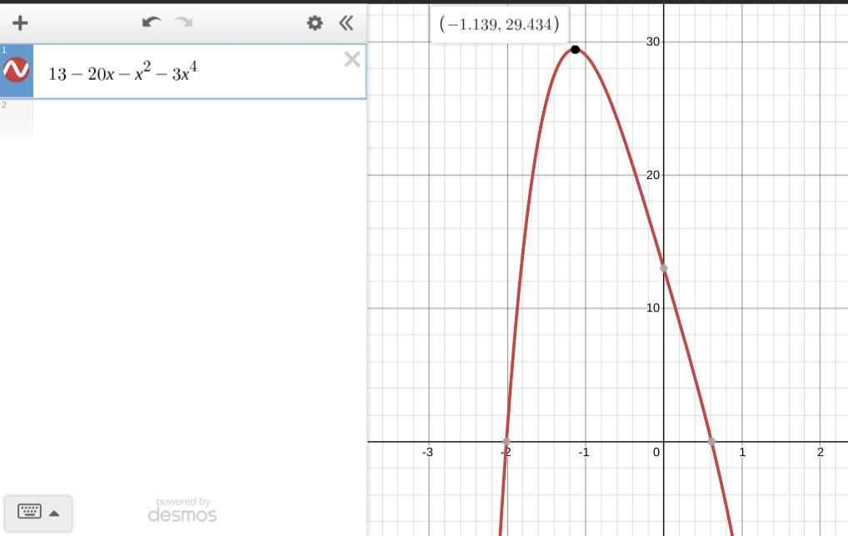Click the x-axis label -1
The height and width of the screenshot is (536, 848).
pyautogui.click(x=584, y=452)
